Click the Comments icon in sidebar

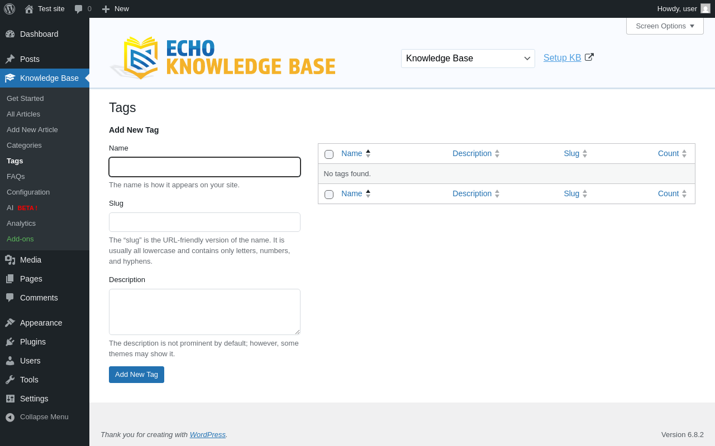(x=10, y=298)
